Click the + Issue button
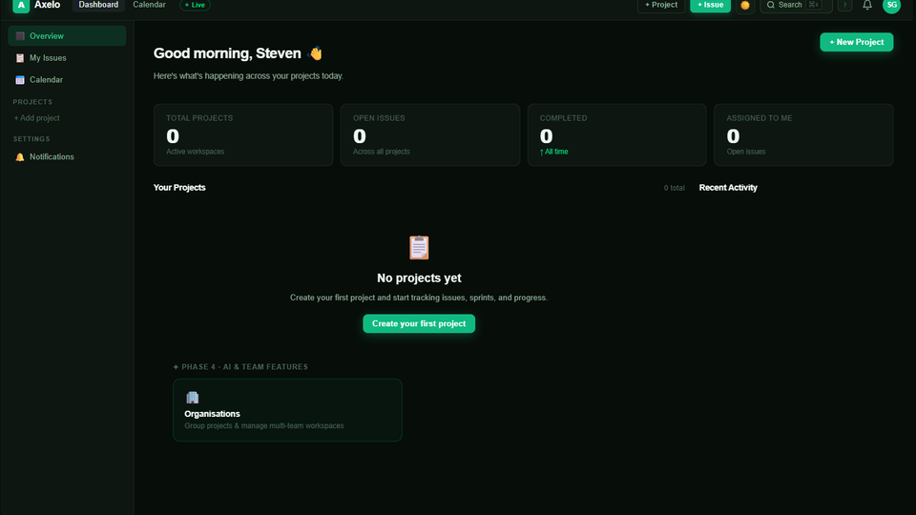Image resolution: width=916 pixels, height=515 pixels. point(710,5)
